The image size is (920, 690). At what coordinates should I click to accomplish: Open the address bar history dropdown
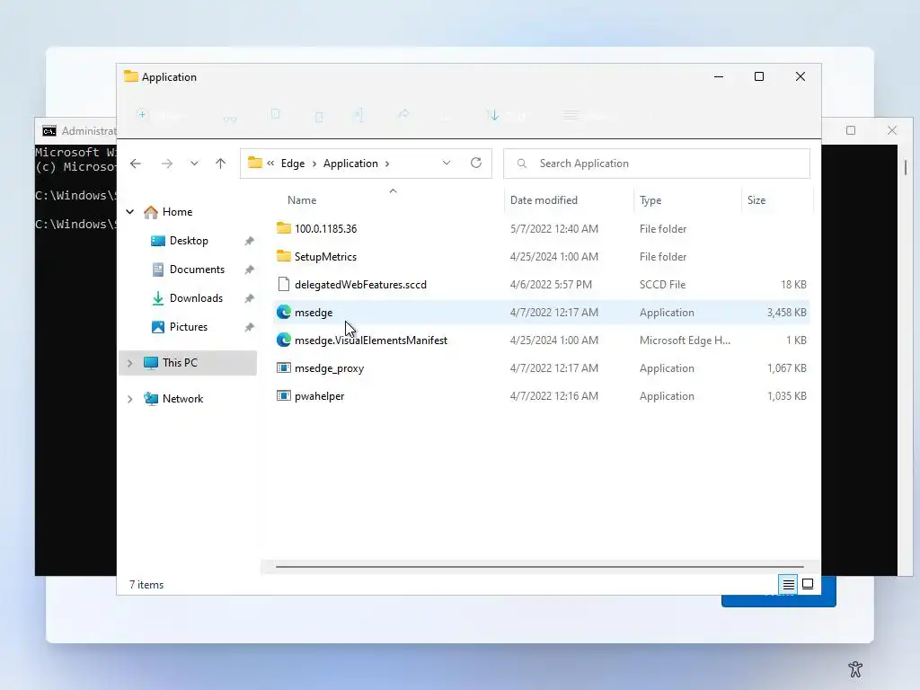pyautogui.click(x=447, y=164)
